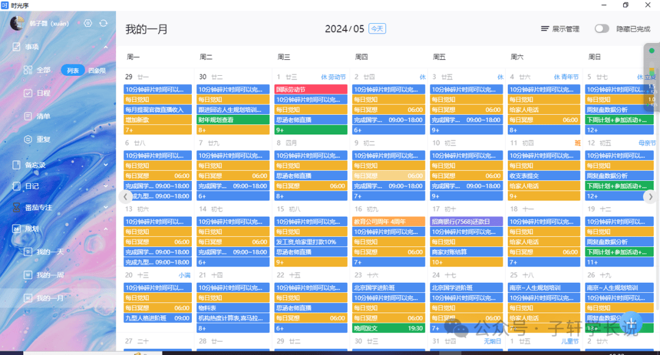
Task: Expand 12+ more items on May 5
Action: [x=619, y=130]
